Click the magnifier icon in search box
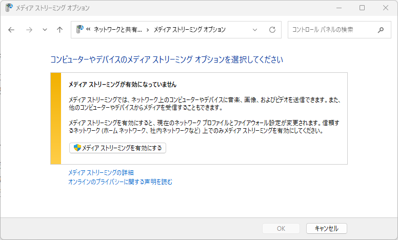Image resolution: width=398 pixels, height=240 pixels. (x=381, y=30)
